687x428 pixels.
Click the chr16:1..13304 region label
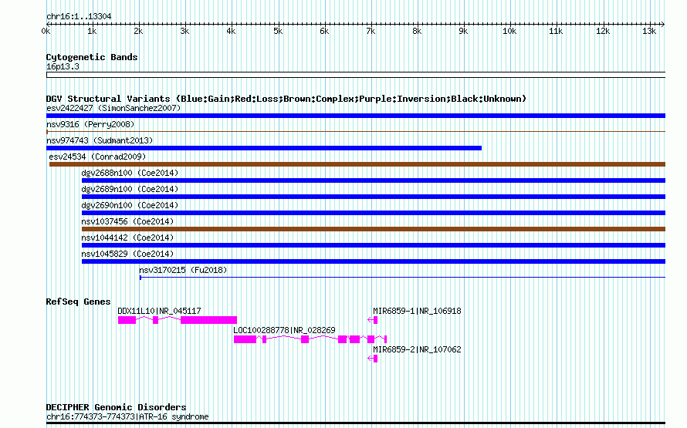79,17
